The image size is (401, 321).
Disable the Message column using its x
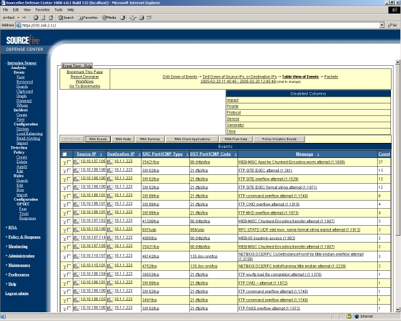[318, 154]
